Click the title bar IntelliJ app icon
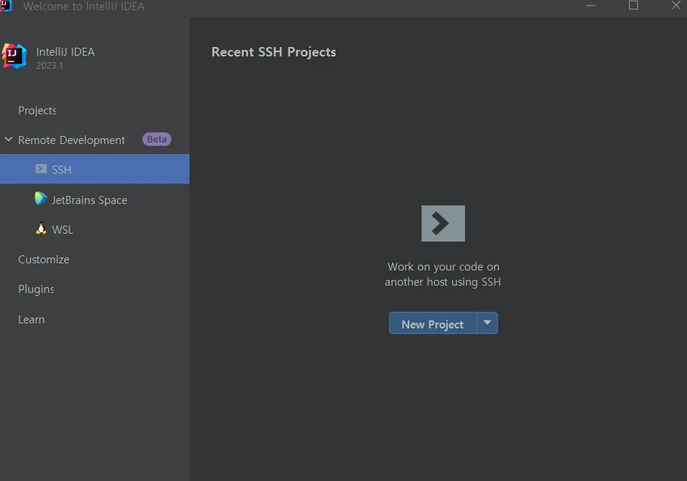 tap(6, 6)
